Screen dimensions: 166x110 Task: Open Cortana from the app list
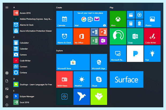click(33, 72)
